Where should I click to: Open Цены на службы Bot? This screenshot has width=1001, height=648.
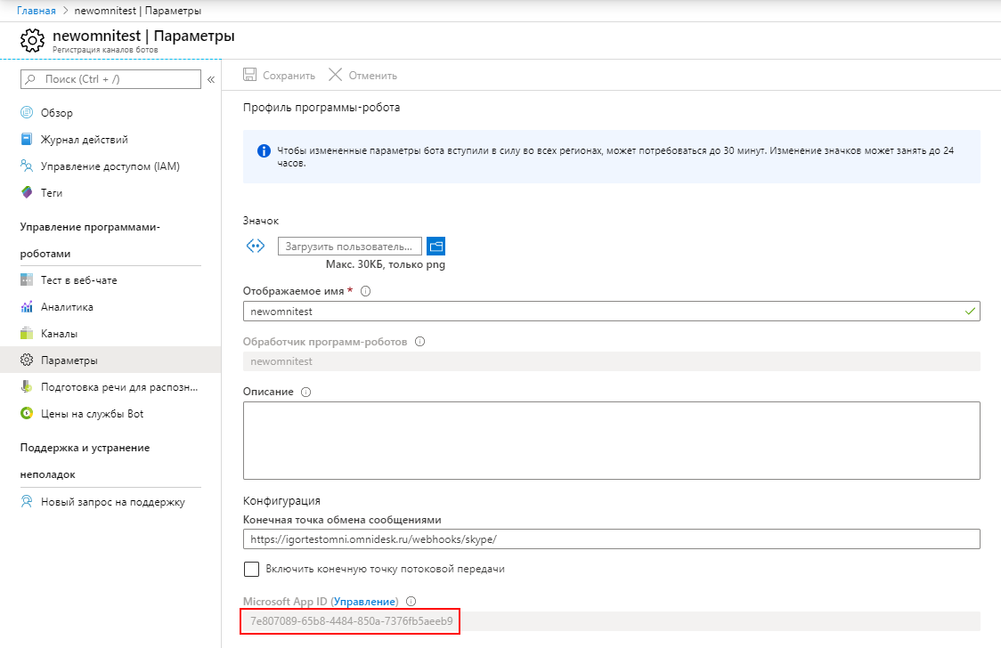[110, 414]
